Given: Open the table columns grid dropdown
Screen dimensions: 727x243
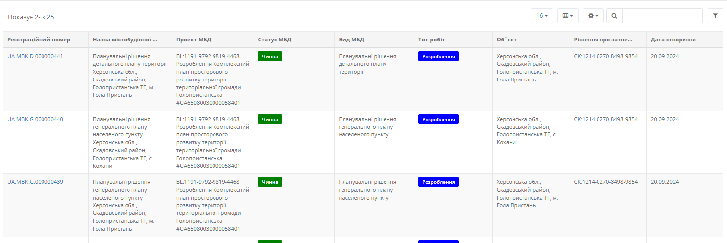Looking at the screenshot, I should tap(568, 16).
